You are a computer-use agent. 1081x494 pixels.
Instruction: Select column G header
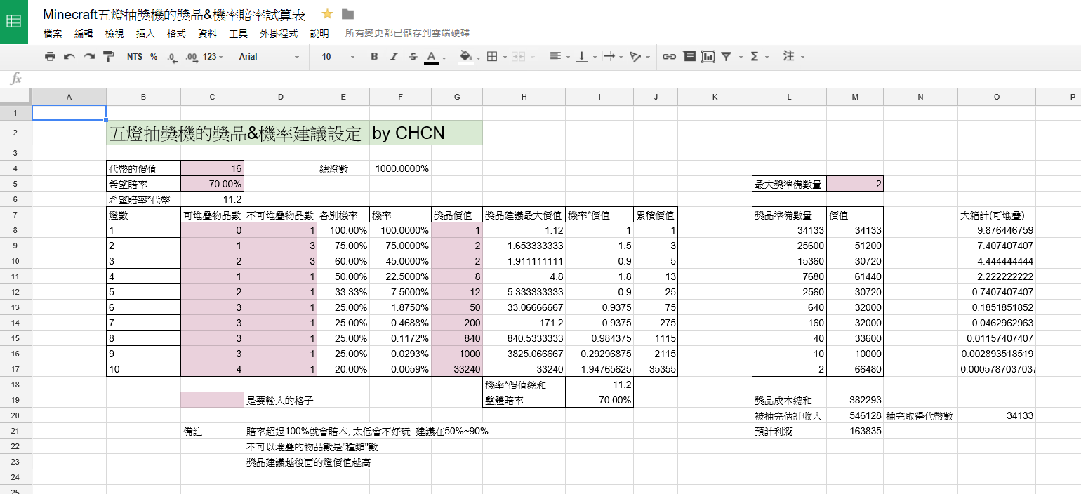[x=457, y=97]
